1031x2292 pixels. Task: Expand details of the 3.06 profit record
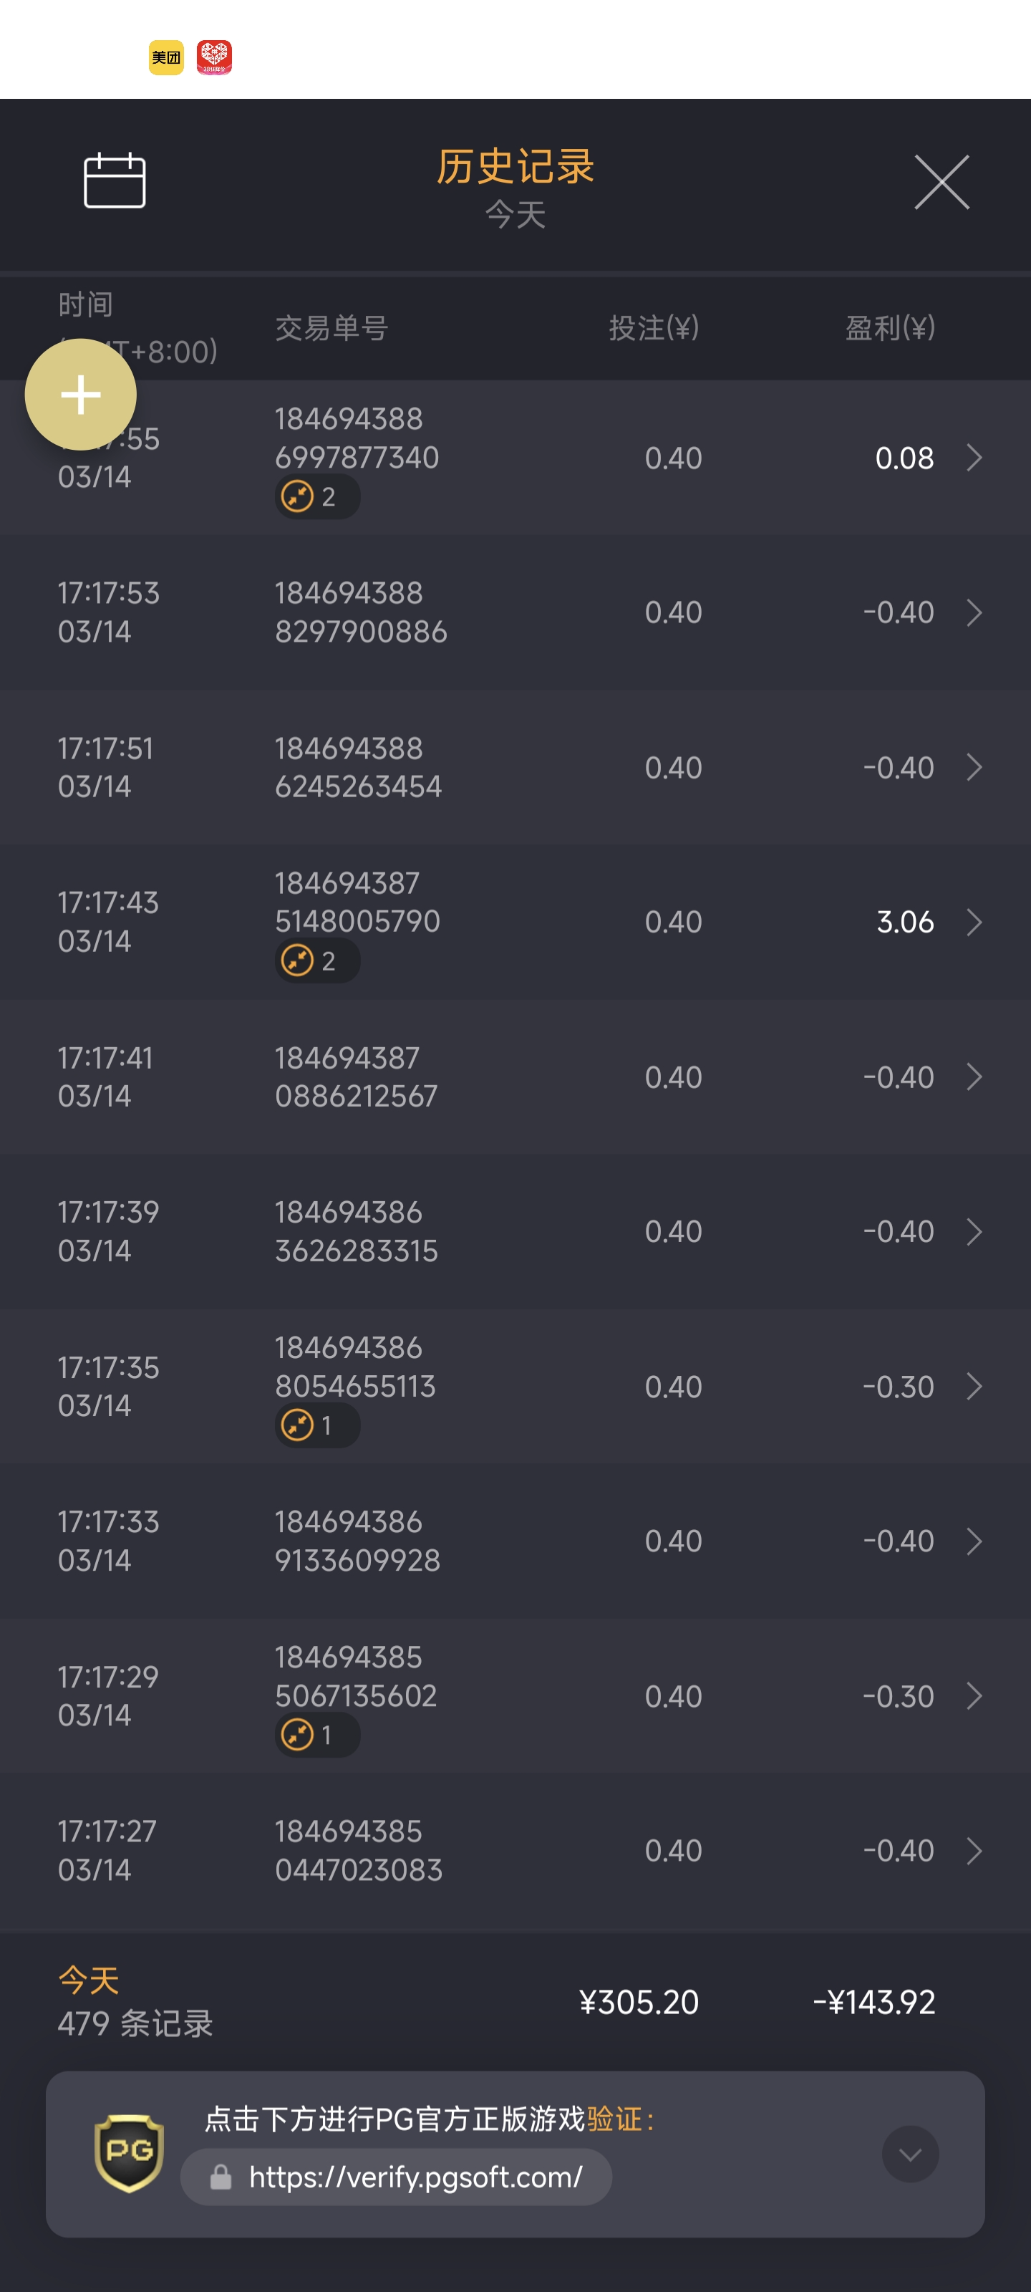point(974,922)
